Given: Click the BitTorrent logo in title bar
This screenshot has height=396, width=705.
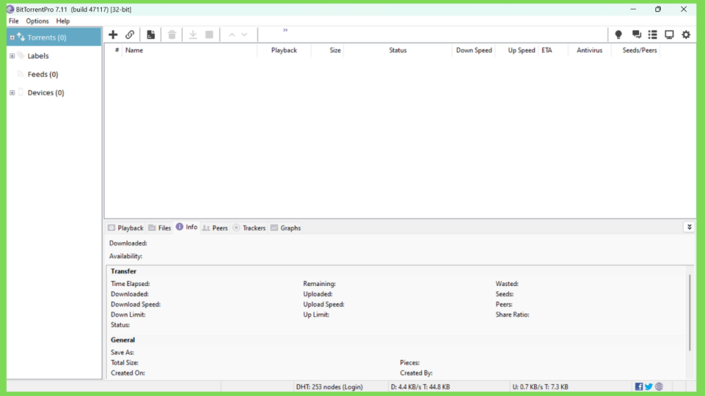Looking at the screenshot, I should pos(10,9).
